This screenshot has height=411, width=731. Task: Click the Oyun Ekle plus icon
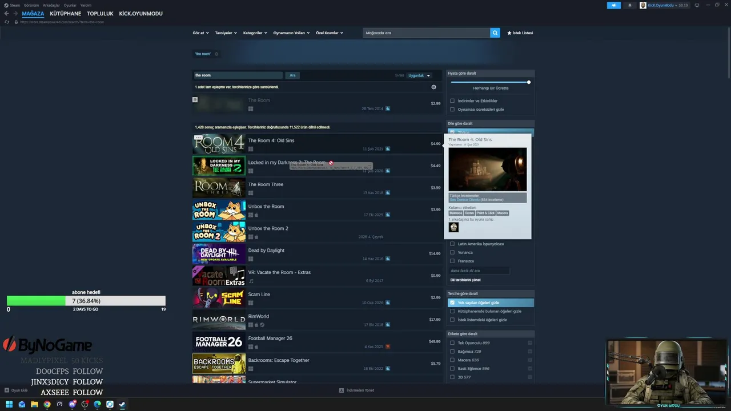pos(7,390)
